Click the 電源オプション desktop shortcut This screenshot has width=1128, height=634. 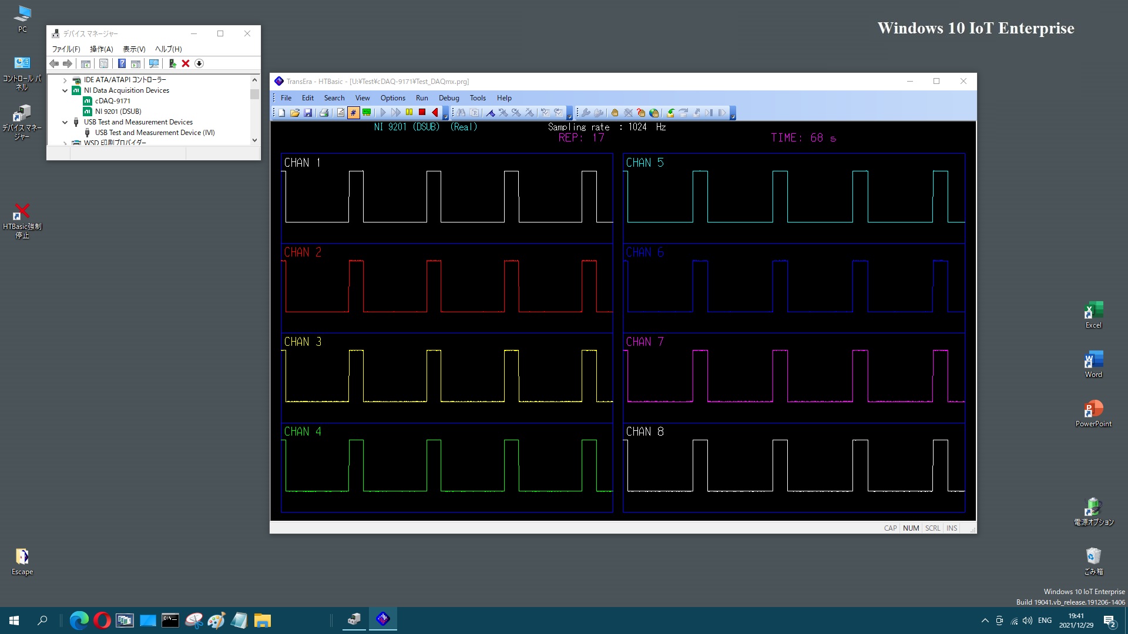(1093, 511)
